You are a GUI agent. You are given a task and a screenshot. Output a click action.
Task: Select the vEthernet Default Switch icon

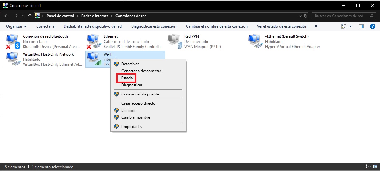click(x=255, y=42)
